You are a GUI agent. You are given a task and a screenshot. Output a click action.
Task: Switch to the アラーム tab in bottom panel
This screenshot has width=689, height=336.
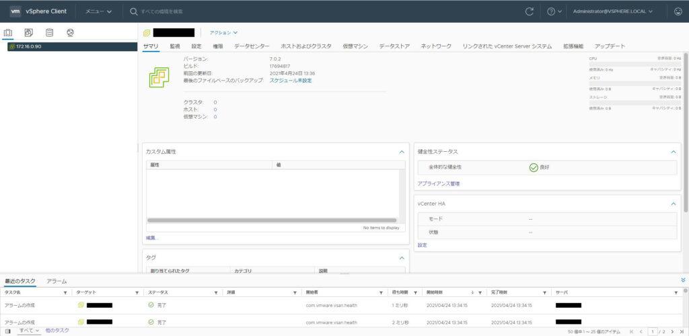(57, 281)
